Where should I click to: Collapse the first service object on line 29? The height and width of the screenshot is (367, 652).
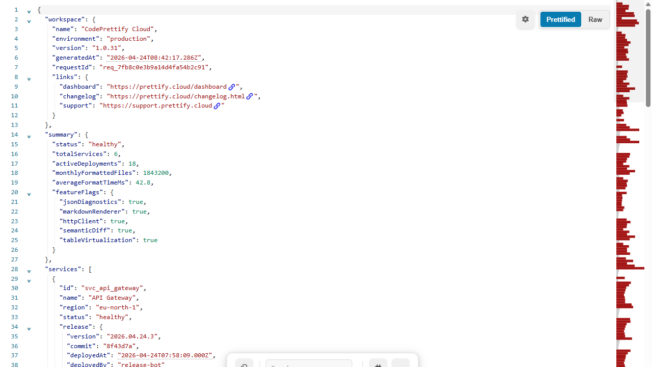tap(29, 281)
